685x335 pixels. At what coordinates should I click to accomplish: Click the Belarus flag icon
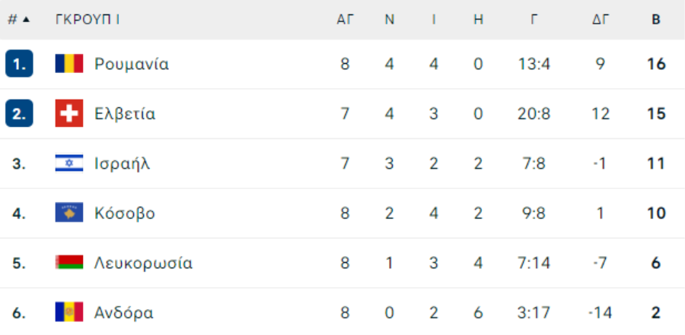click(69, 263)
